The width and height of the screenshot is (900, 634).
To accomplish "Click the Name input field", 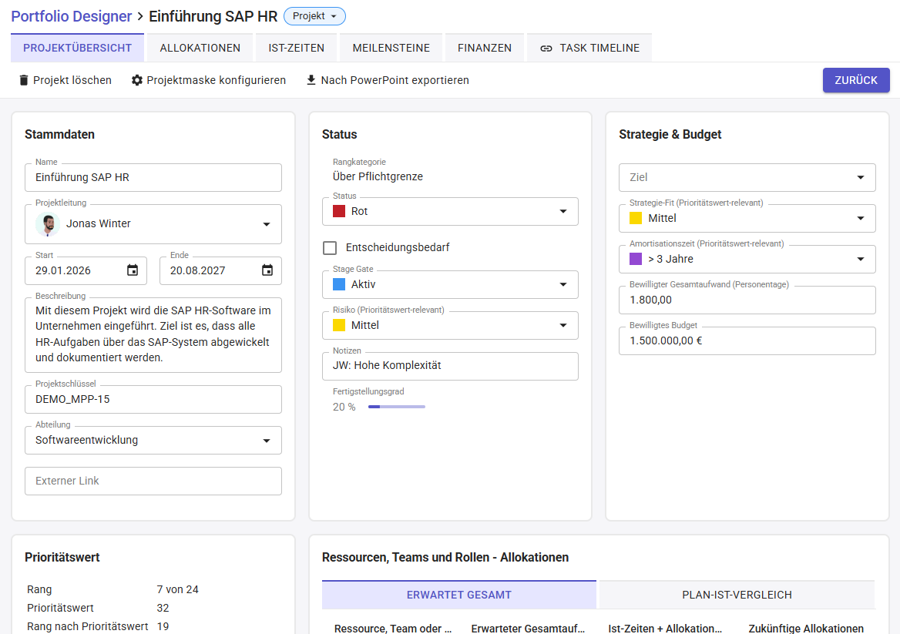I will (x=153, y=177).
